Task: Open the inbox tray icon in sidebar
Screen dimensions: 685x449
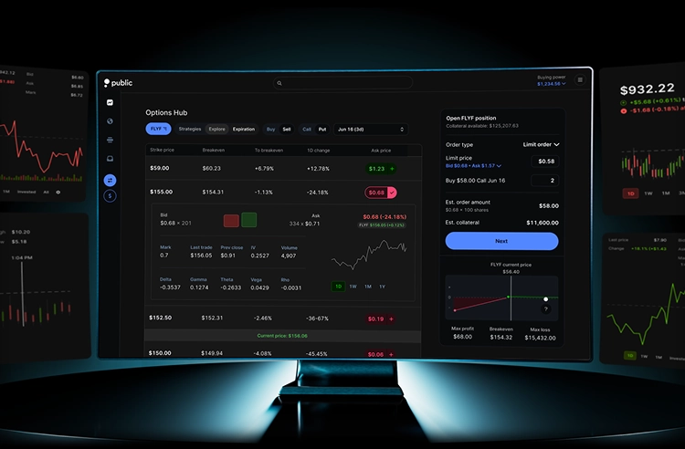Action: point(111,159)
